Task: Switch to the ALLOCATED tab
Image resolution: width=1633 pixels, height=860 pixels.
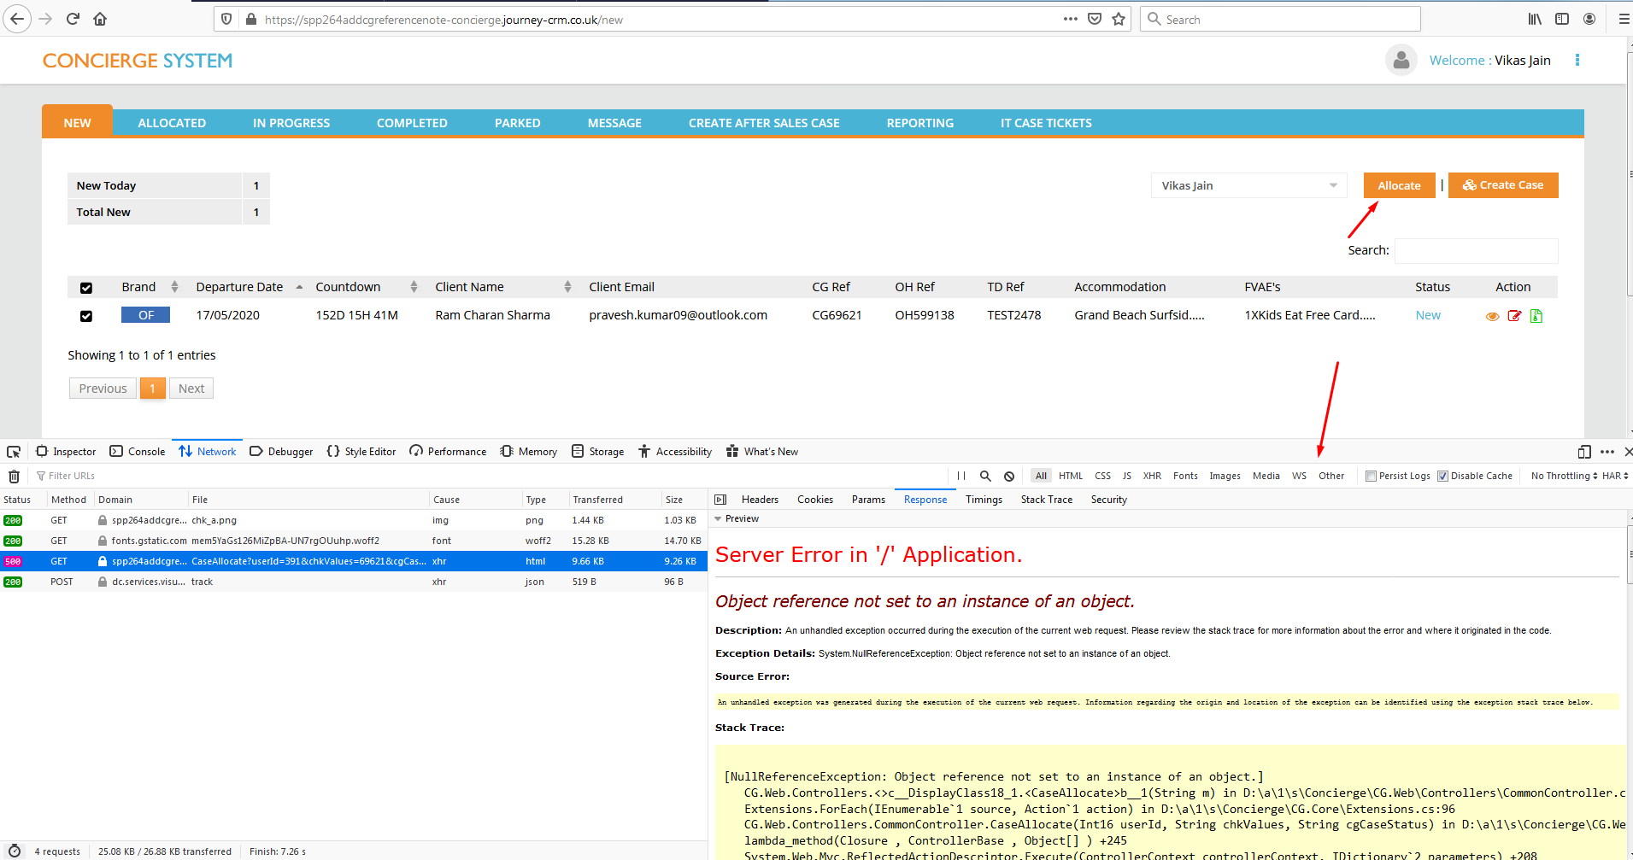Action: click(x=172, y=123)
